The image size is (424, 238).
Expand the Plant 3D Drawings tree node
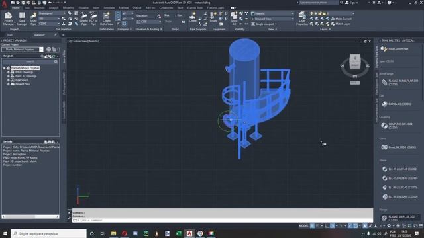9,77
